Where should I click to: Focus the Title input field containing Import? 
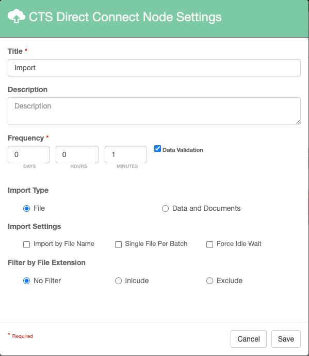click(154, 68)
